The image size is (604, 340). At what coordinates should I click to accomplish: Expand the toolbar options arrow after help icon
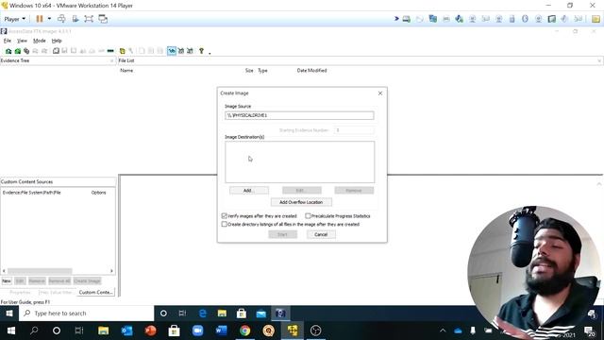pos(210,53)
